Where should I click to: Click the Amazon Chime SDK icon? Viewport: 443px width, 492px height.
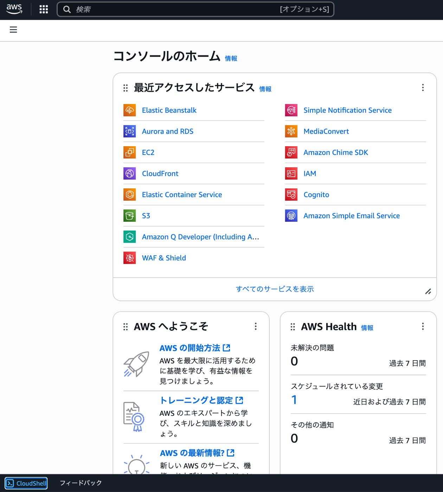[291, 153]
